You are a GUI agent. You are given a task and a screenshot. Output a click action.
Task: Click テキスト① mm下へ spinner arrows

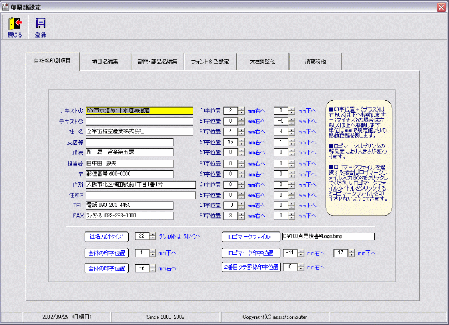pyautogui.click(x=292, y=110)
